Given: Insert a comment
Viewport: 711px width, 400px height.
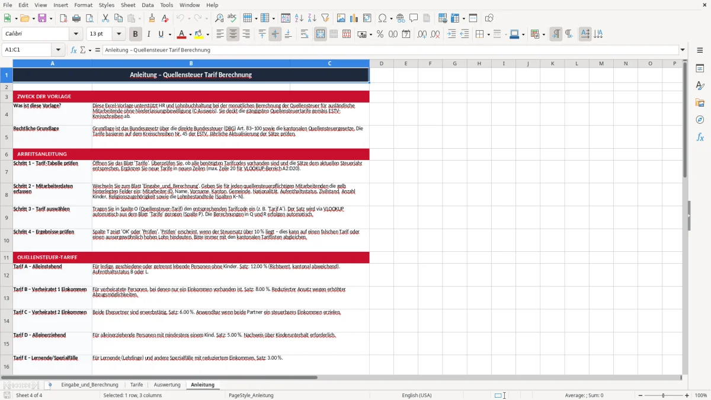Looking at the screenshot, I should point(414,18).
